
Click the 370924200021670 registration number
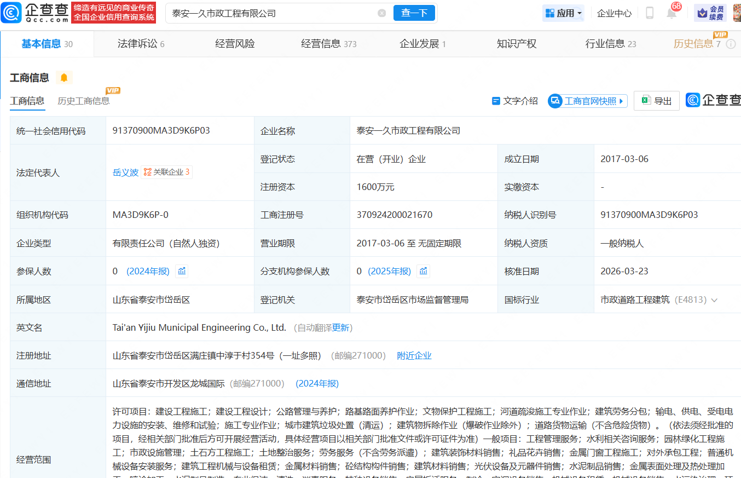[395, 215]
